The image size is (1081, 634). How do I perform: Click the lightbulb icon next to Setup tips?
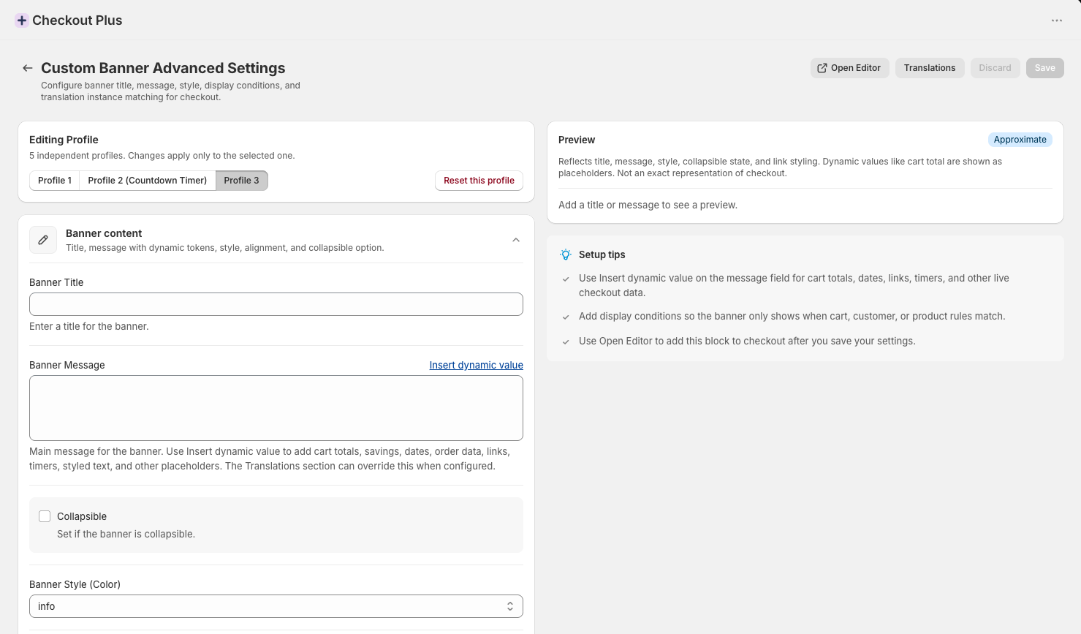[x=566, y=254]
